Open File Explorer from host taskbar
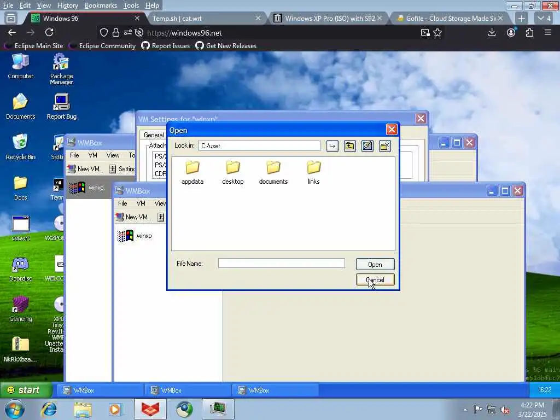Screen dimensions: 560x420 [83, 409]
